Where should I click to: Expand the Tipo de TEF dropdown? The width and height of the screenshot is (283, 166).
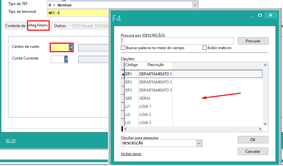click(x=195, y=5)
